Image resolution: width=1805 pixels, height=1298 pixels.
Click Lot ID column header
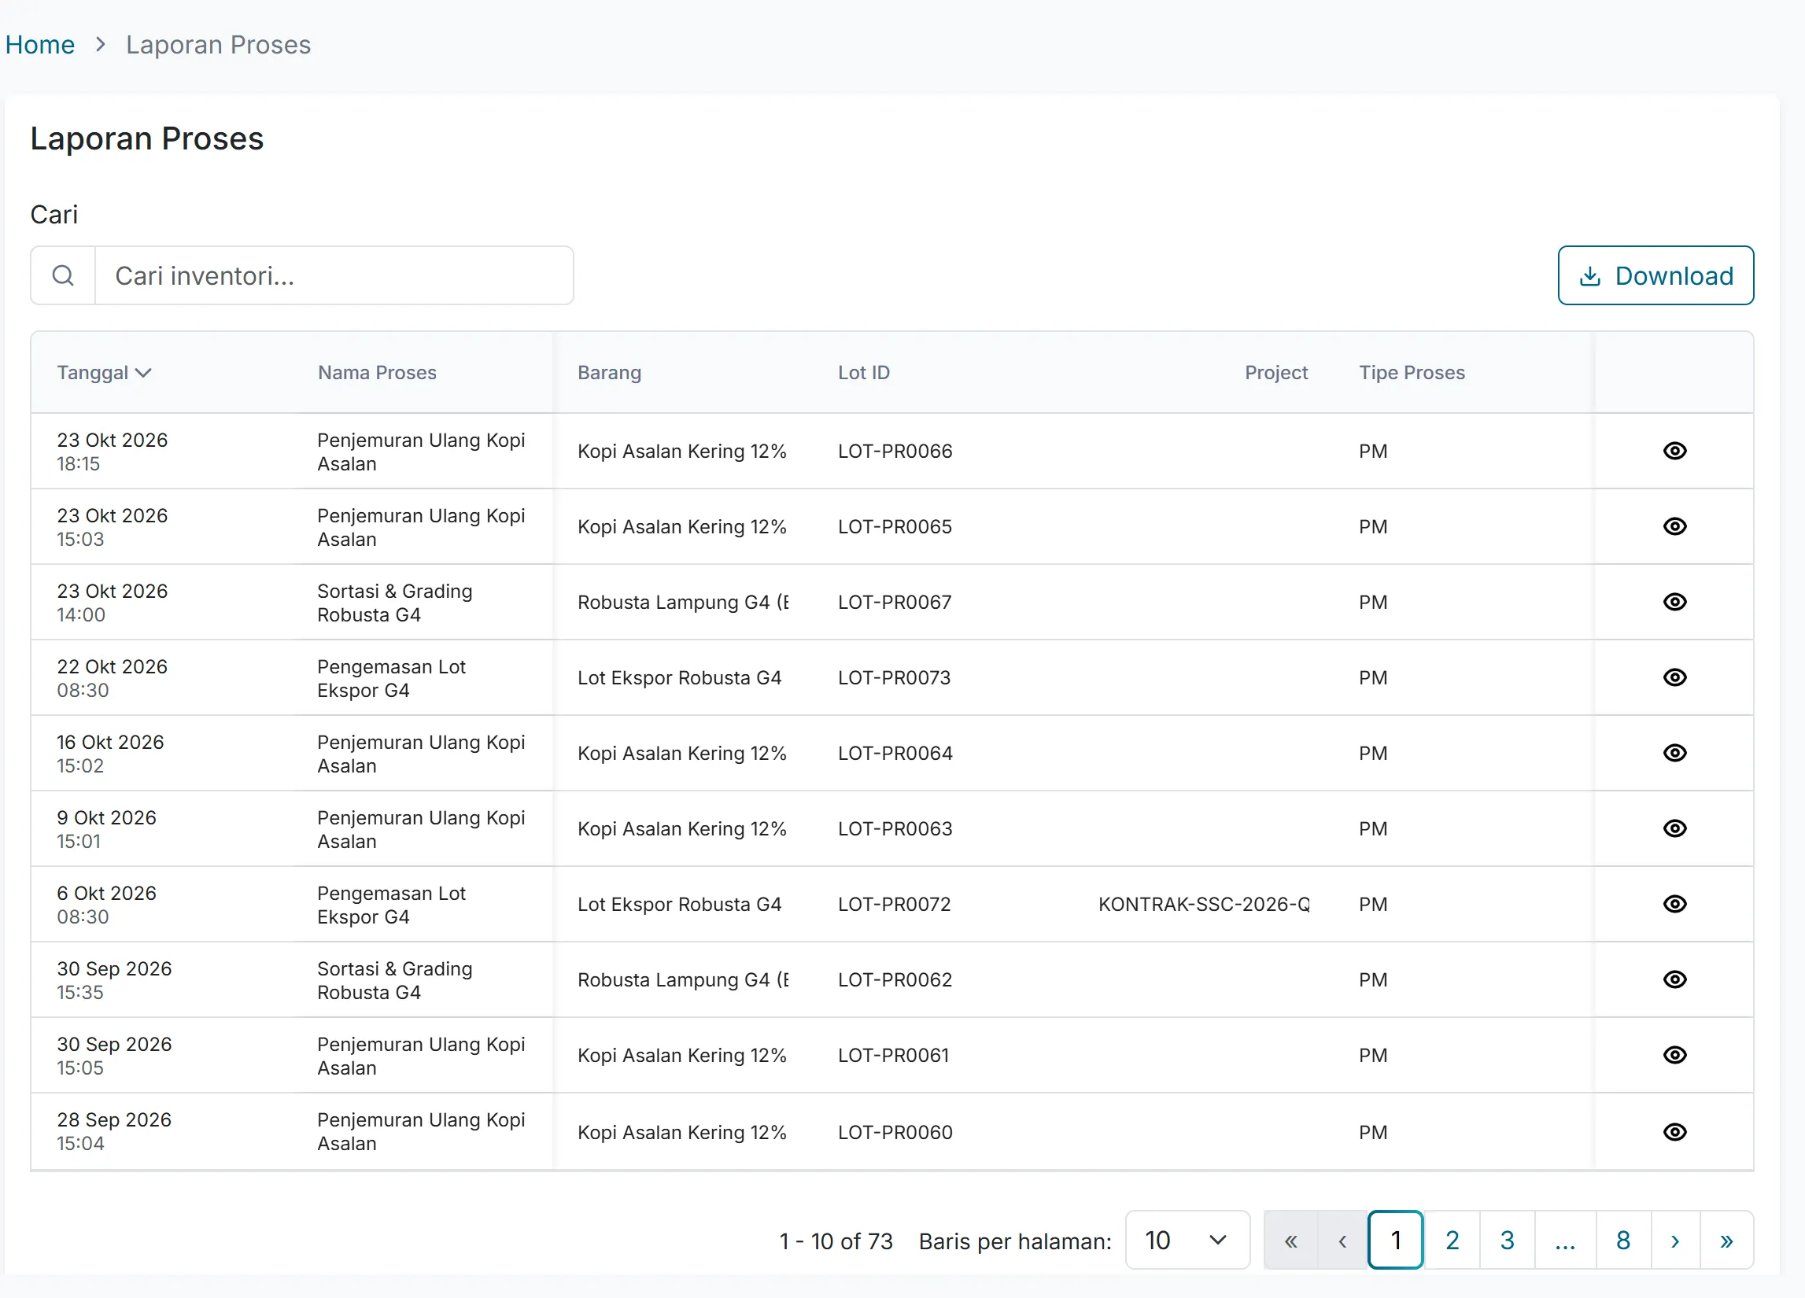tap(863, 373)
